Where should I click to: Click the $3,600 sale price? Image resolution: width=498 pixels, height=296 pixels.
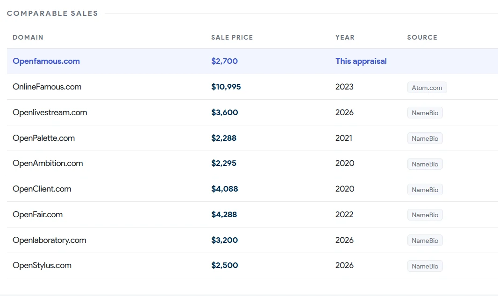tap(225, 112)
